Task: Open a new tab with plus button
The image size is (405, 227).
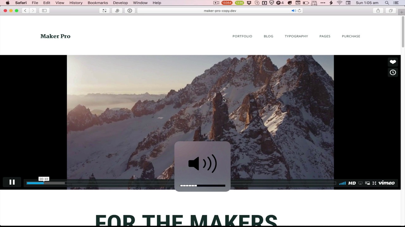Action: click(x=402, y=13)
